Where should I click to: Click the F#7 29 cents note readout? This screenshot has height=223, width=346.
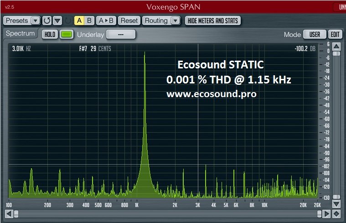pos(95,49)
